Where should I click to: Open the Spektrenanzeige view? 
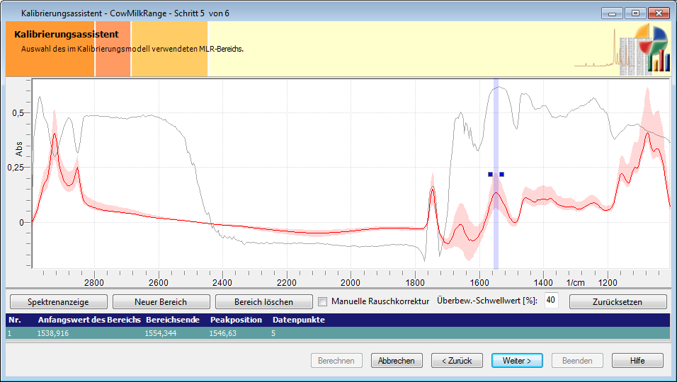(x=57, y=301)
